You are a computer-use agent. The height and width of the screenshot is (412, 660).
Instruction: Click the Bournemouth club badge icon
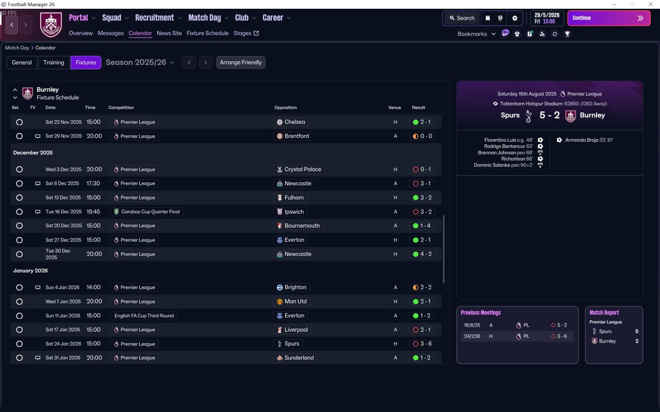(279, 226)
